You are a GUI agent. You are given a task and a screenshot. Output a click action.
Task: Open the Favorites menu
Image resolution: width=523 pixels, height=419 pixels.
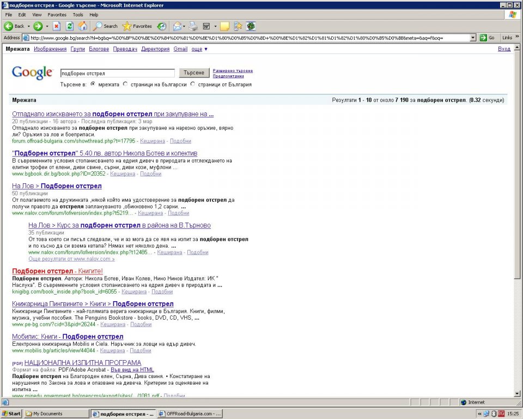point(57,15)
